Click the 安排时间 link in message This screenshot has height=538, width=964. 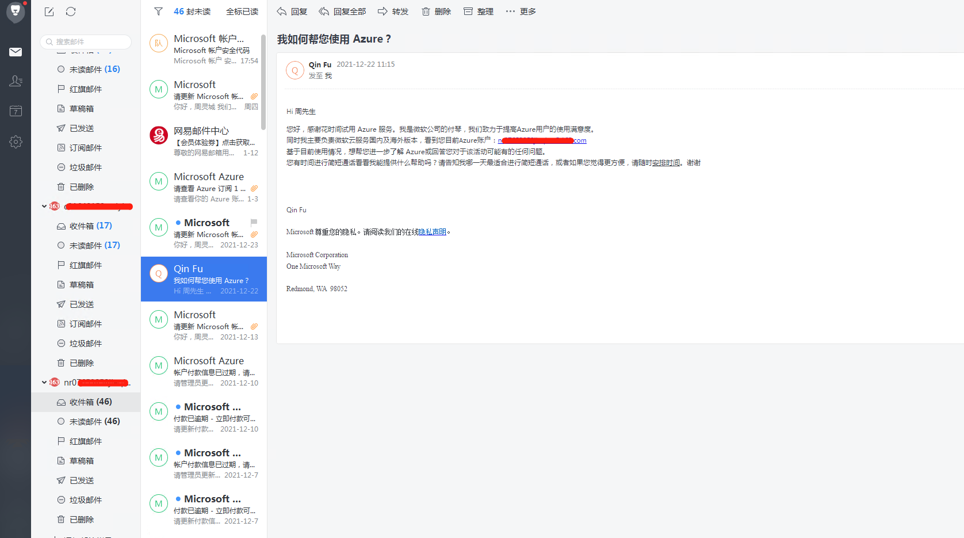666,163
